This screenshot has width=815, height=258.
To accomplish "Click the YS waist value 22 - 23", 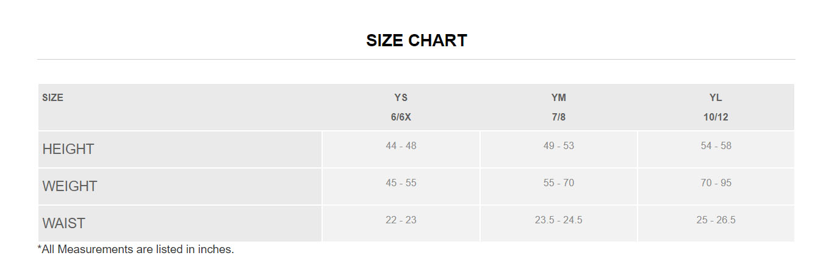I will (x=401, y=220).
